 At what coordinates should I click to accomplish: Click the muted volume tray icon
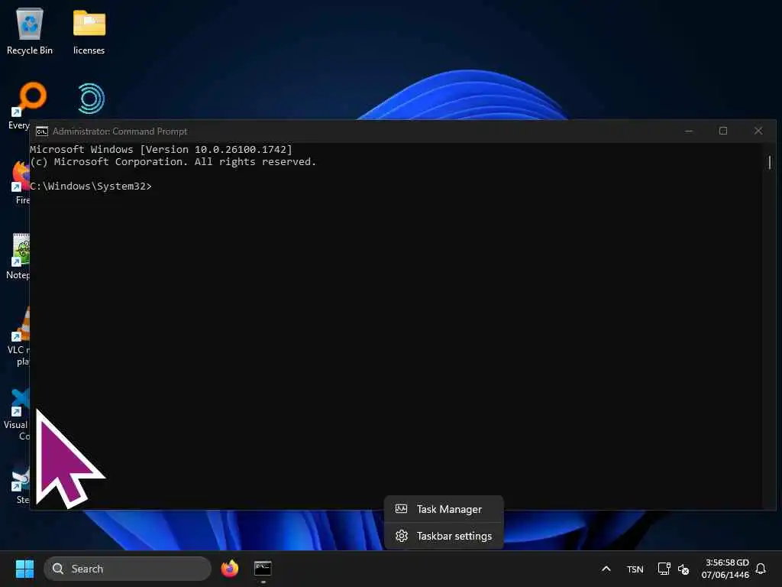683,569
